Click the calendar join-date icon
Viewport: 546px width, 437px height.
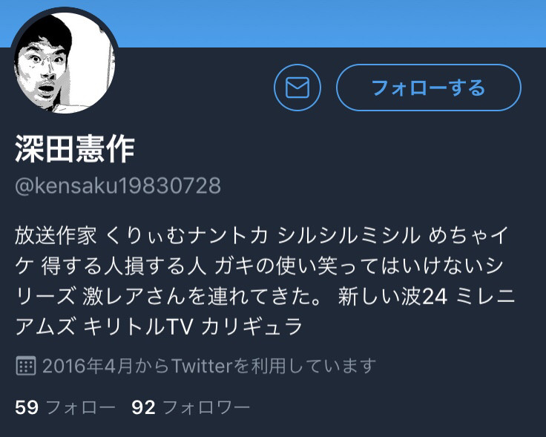[x=26, y=366]
